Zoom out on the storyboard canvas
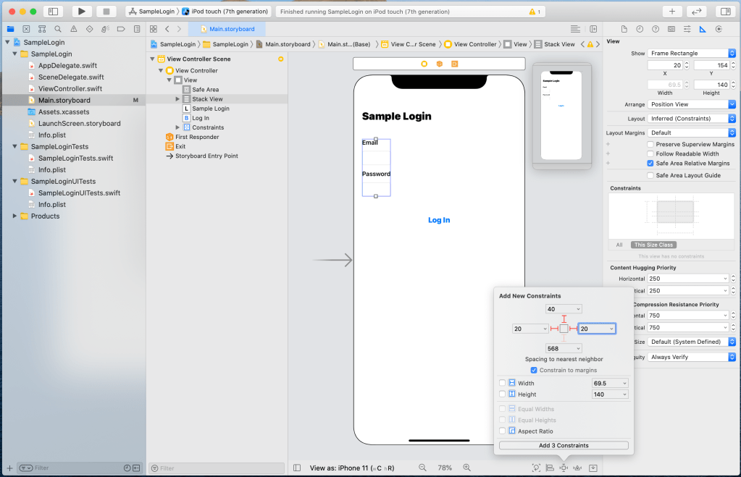741x477 pixels. point(422,468)
